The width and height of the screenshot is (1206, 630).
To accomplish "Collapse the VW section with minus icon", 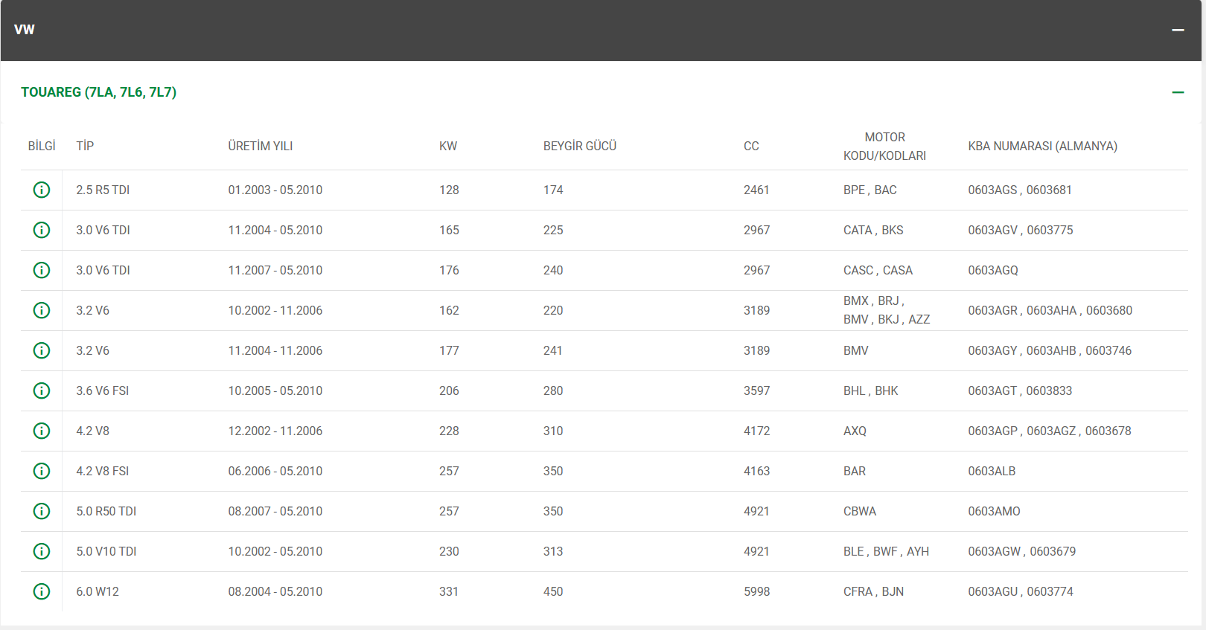I will (x=1178, y=30).
